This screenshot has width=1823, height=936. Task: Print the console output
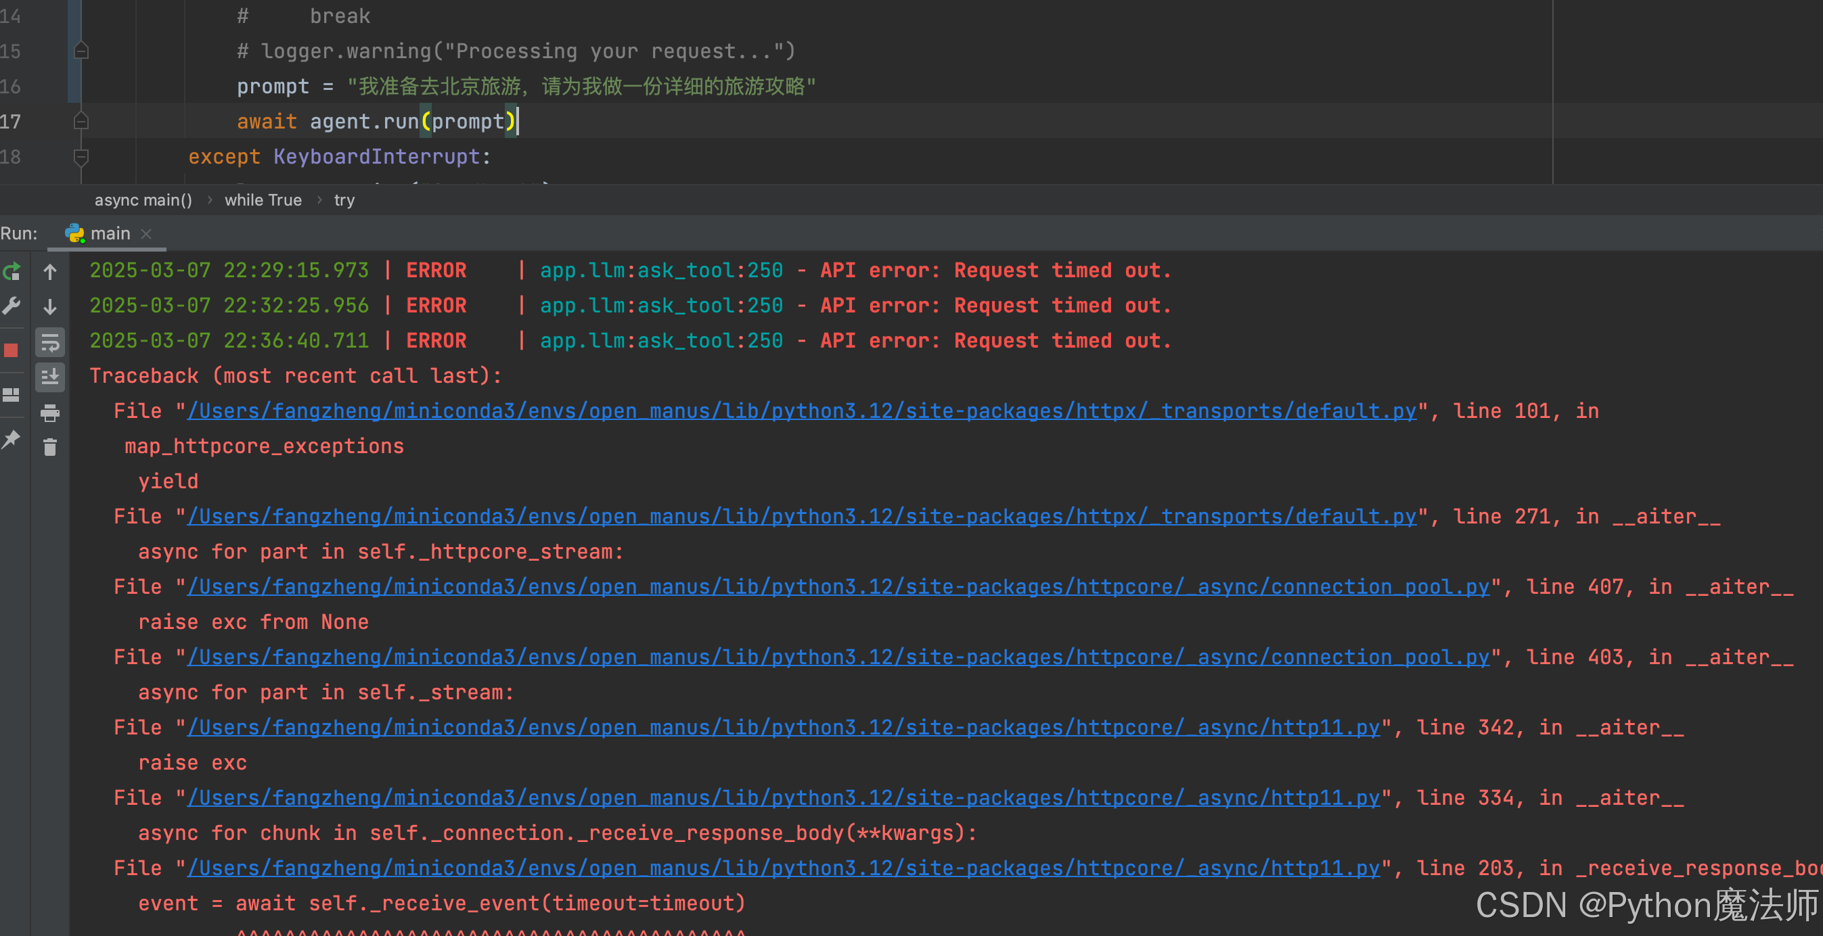49,413
